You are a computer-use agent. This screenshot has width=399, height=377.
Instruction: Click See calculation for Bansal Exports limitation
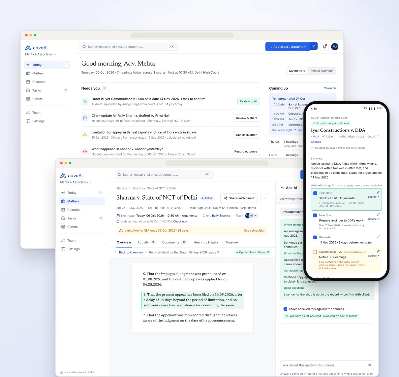pos(247,135)
